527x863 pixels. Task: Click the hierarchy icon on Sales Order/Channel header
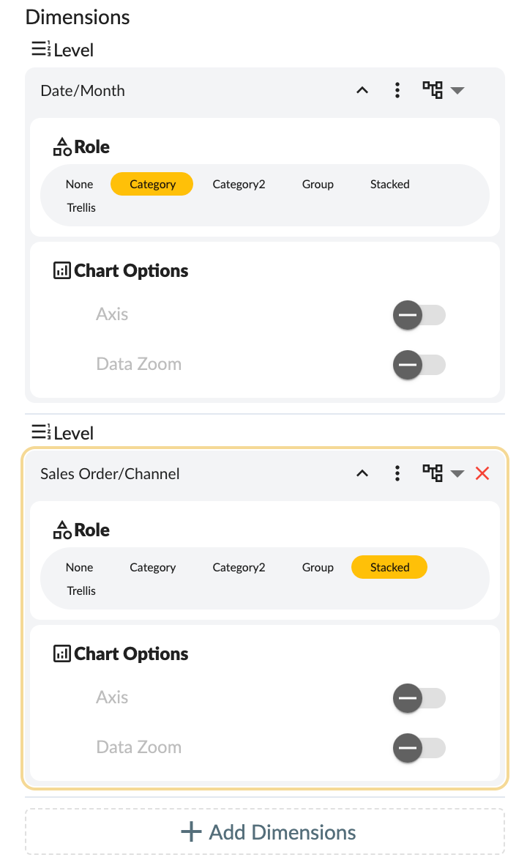click(x=433, y=473)
